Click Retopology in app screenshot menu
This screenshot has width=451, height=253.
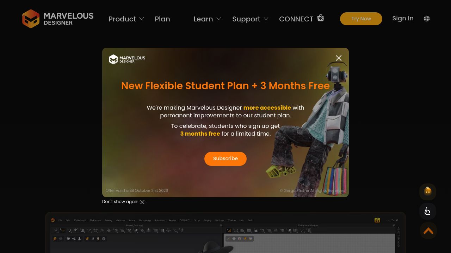point(145,220)
